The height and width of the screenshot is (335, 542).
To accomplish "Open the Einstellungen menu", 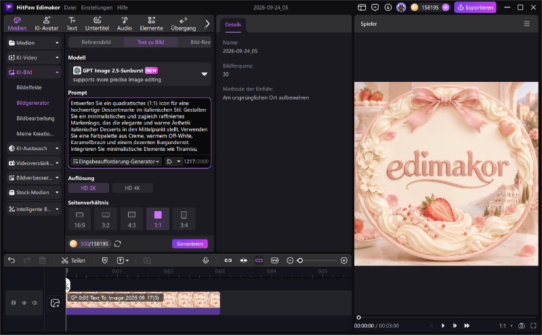I will point(96,7).
